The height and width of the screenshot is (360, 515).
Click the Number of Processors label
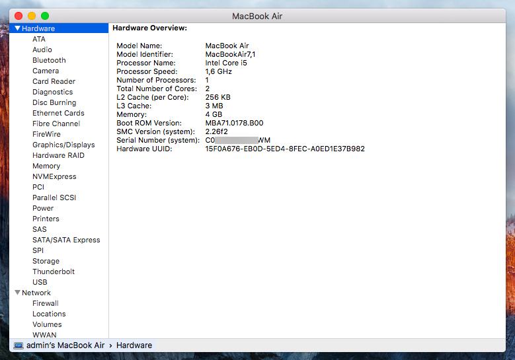(x=156, y=80)
